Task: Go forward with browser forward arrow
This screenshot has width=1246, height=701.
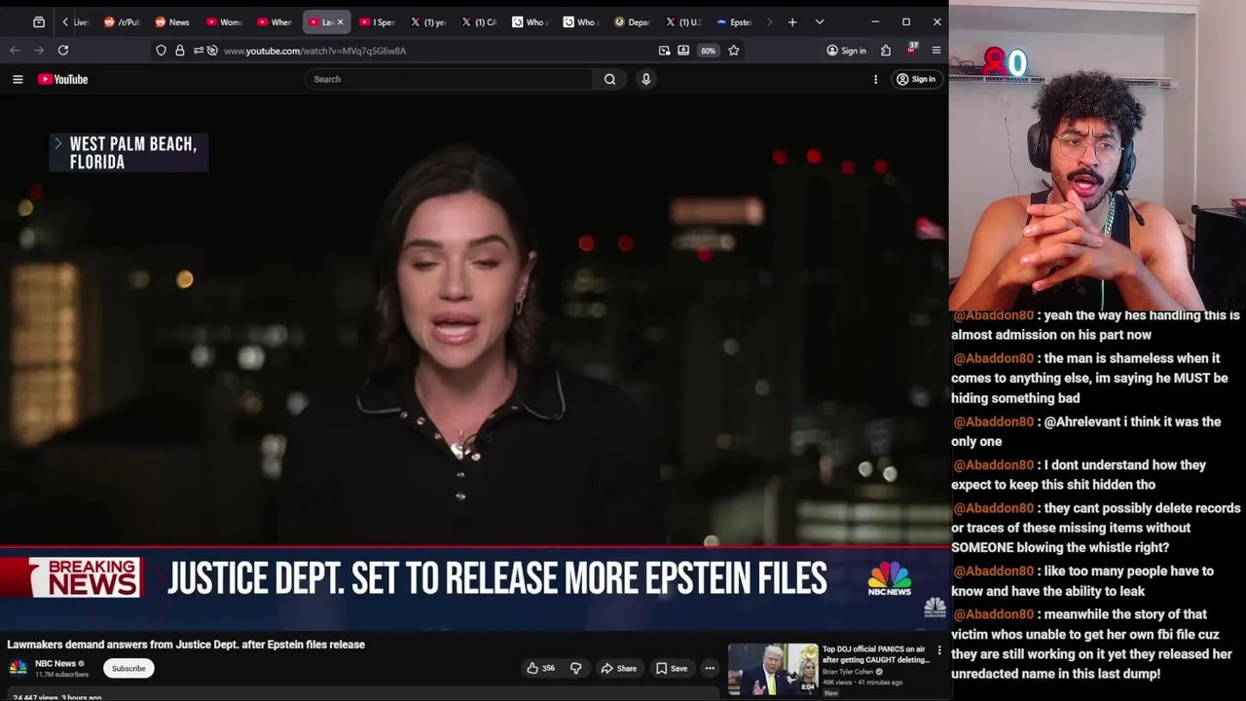Action: [39, 50]
